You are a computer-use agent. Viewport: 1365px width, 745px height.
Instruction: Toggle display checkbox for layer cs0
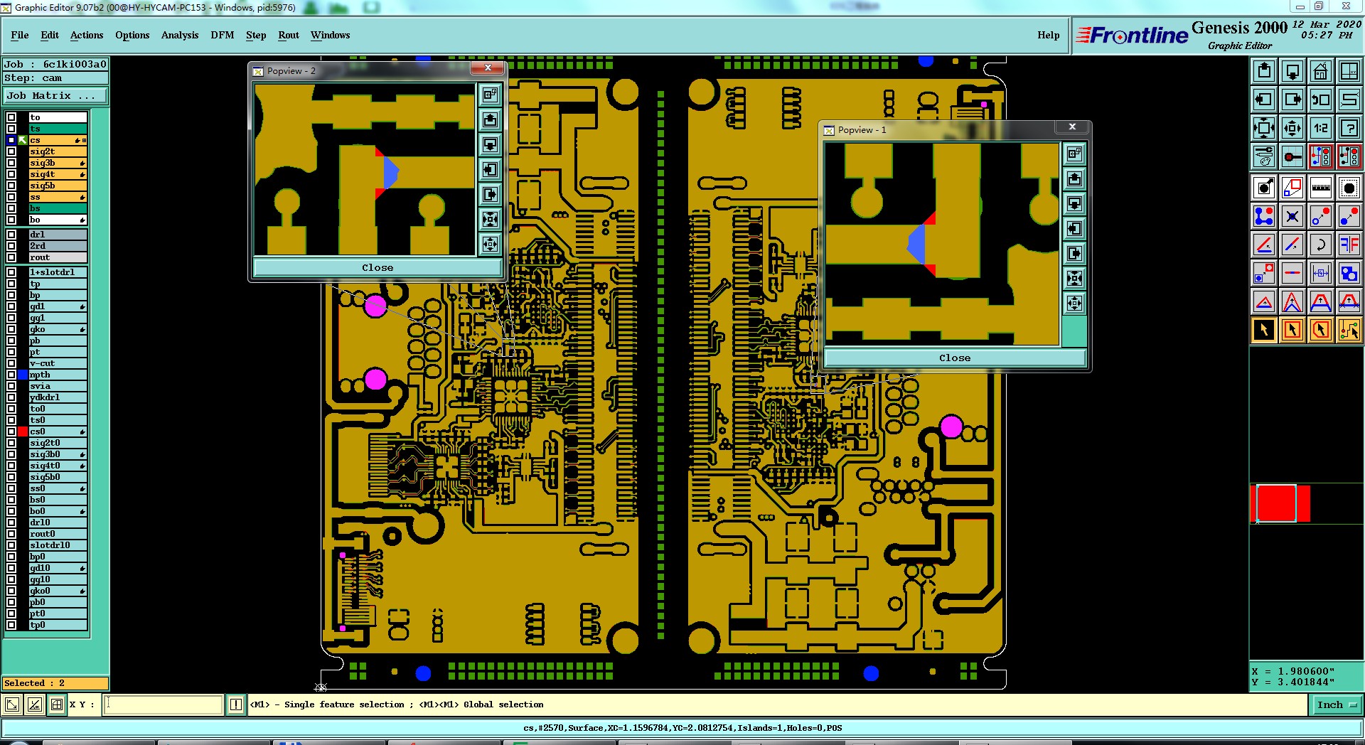pyautogui.click(x=11, y=432)
